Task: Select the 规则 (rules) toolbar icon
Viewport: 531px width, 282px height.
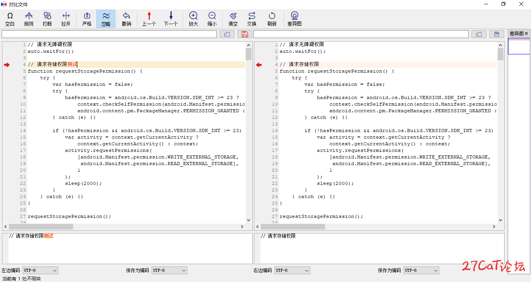Action: (29, 19)
